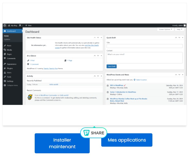Image resolution: width=193 pixels, height=161 pixels.
Task: Click Installer maintenant button
Action: (x=62, y=143)
